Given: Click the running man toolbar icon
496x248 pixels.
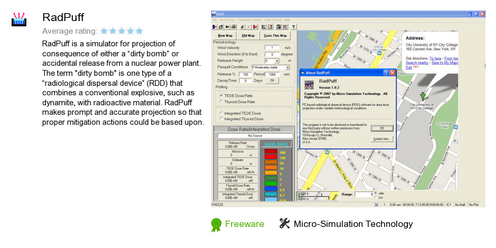Looking at the screenshot, I should click(x=242, y=27).
